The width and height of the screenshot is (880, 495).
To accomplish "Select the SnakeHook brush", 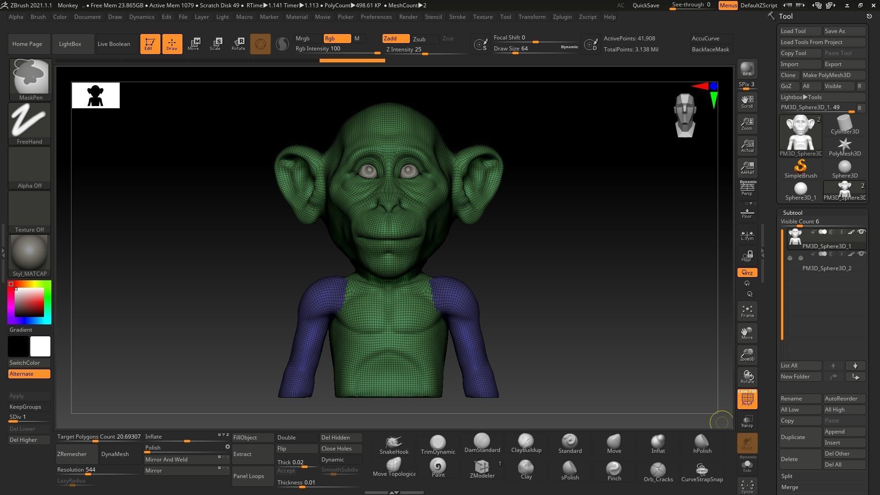I will tap(393, 445).
